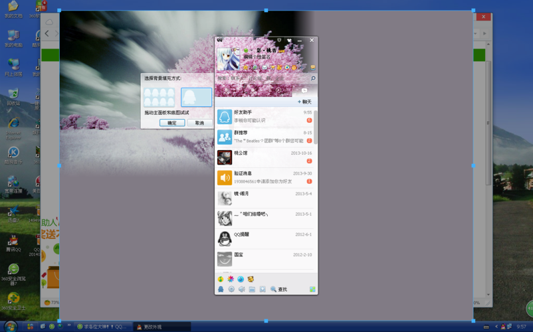Click the skin changer shirt icon
533x332 pixels.
289,41
